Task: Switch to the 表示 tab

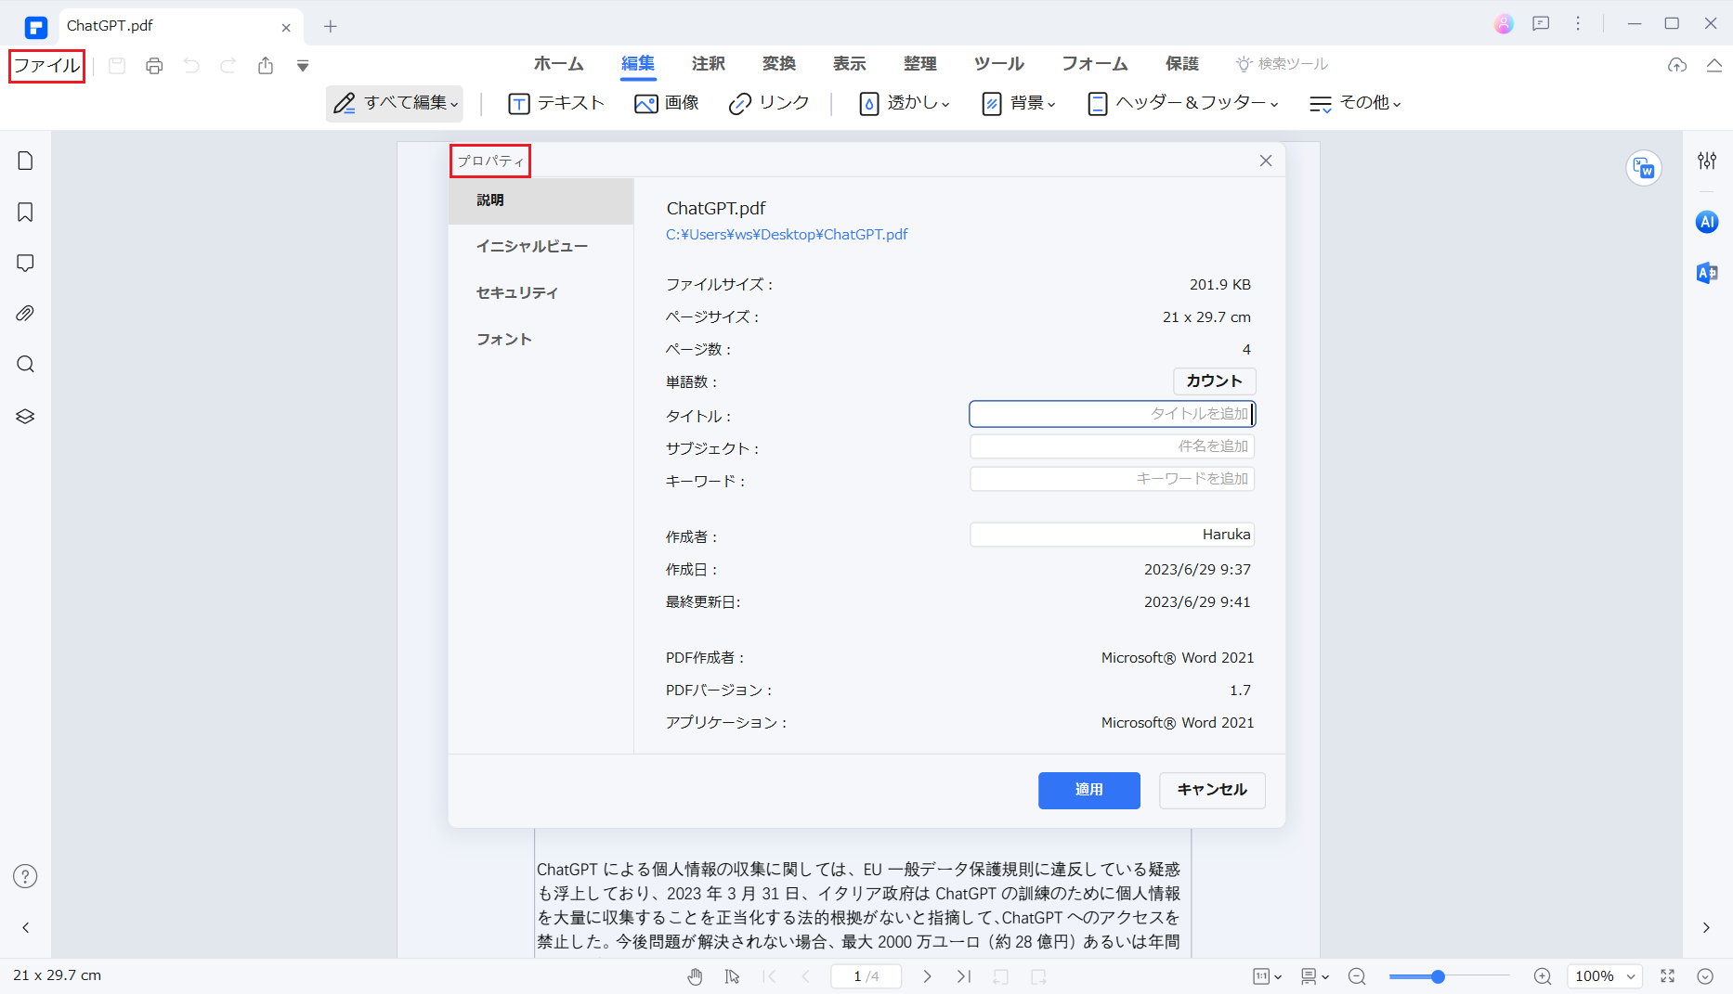Action: (850, 63)
